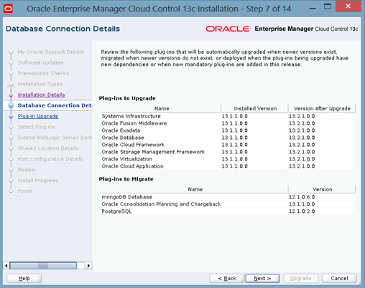
Task: Click the step bullet icon beside Plug-in Upgrade
Action: (11, 117)
